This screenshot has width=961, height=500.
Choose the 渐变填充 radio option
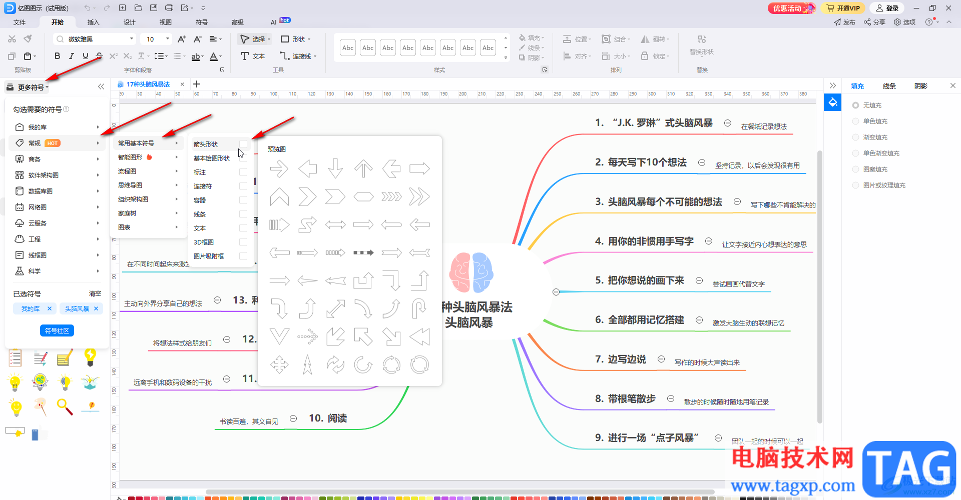coord(855,137)
